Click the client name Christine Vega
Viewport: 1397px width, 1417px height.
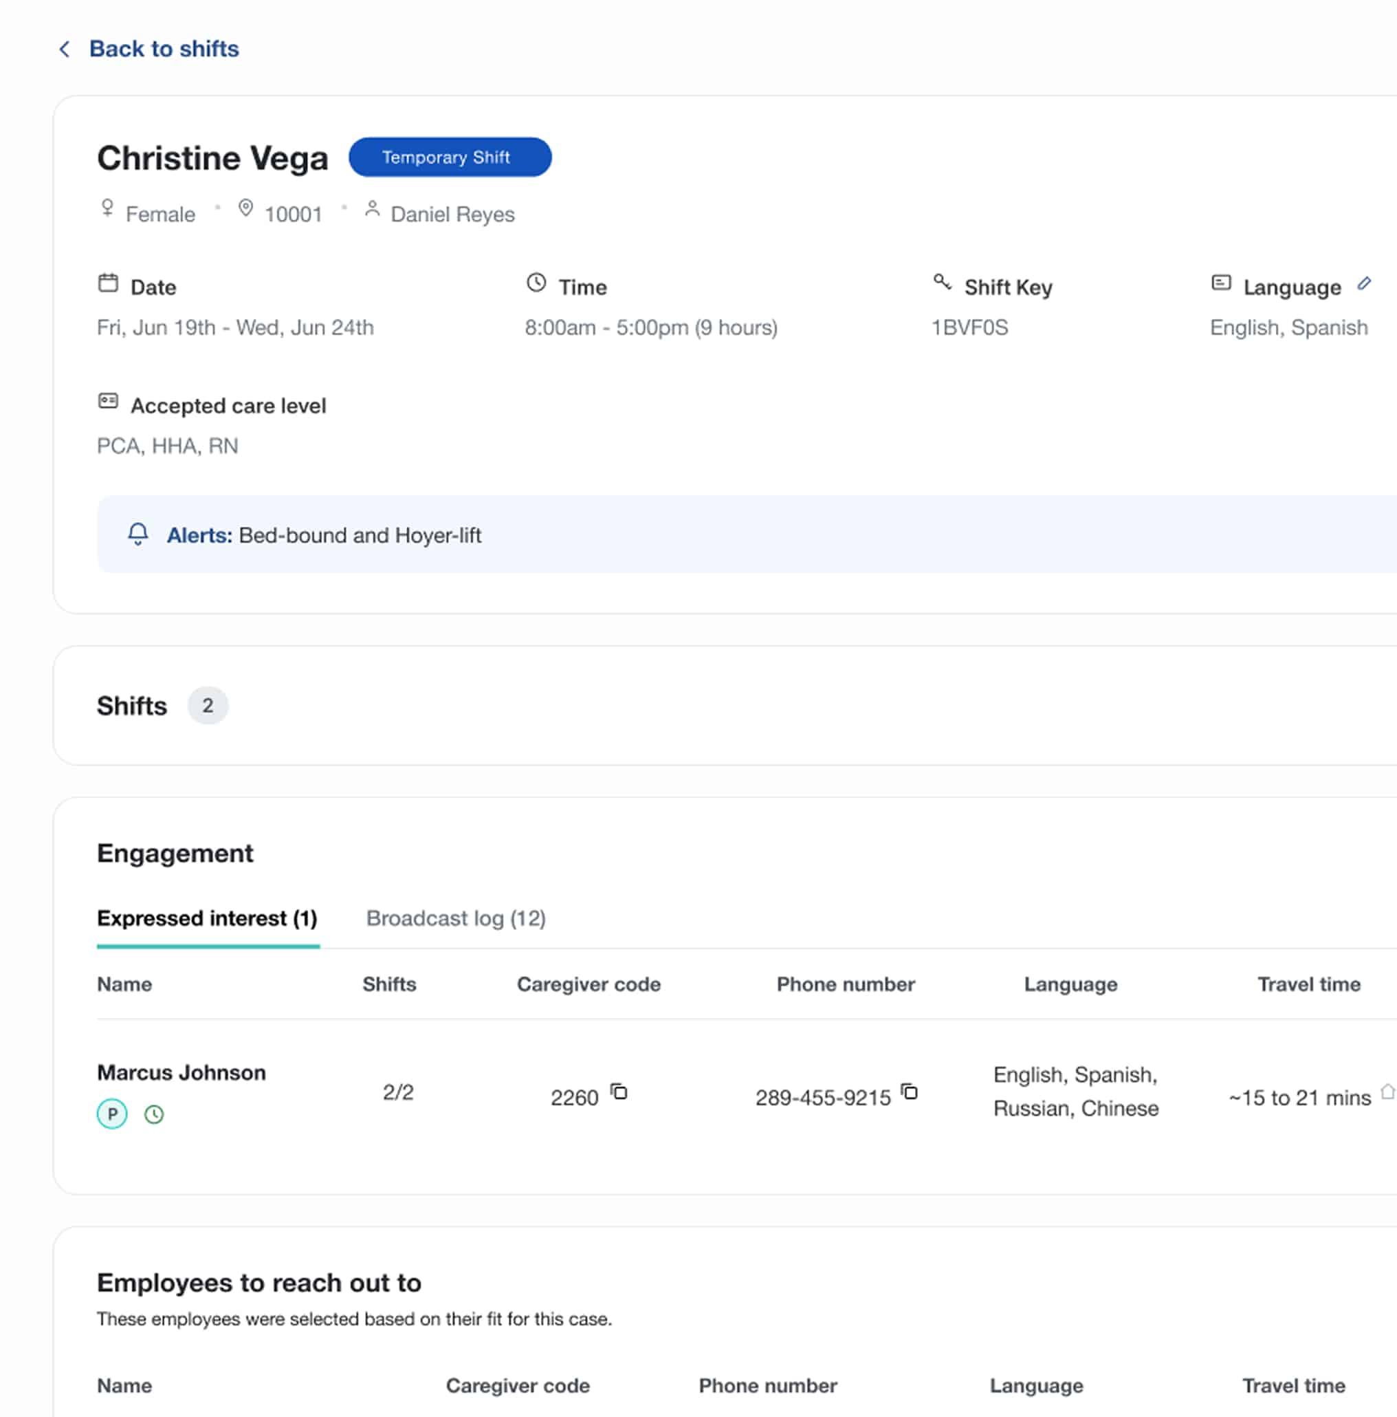[212, 158]
